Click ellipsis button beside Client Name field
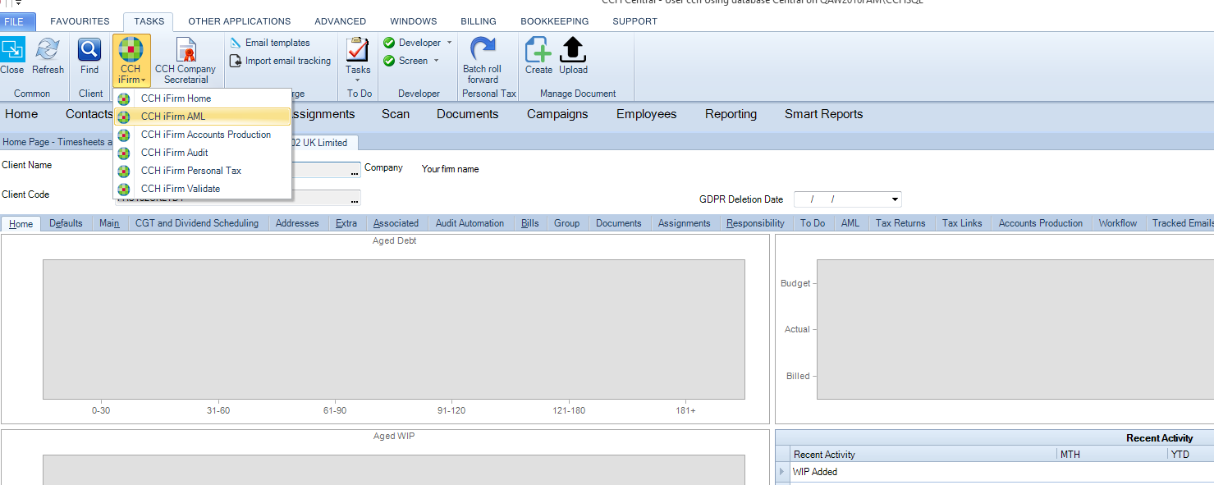Viewport: 1214px width, 485px height. point(355,170)
